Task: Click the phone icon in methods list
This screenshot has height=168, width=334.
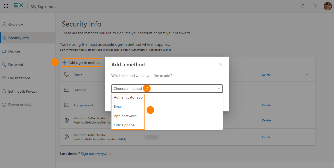Action: pyautogui.click(x=67, y=75)
